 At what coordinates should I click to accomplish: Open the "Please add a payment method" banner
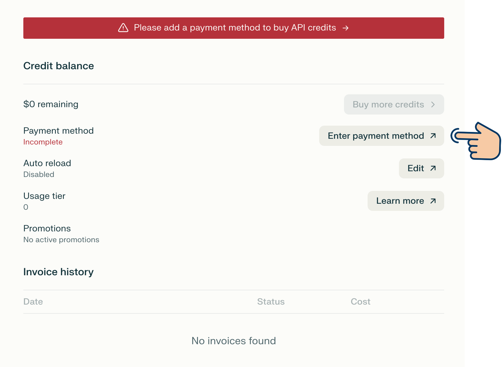[233, 28]
